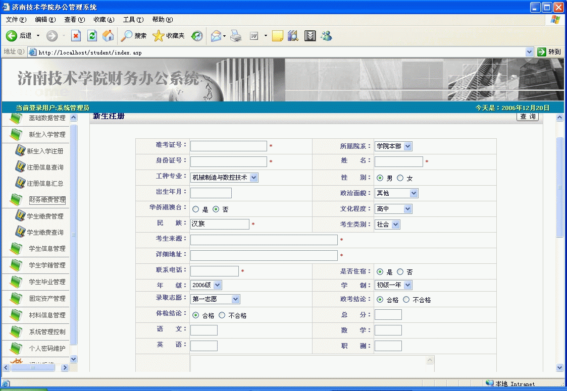This screenshot has width=567, height=391.
Task: Click the Home page icon
Action: 108,35
